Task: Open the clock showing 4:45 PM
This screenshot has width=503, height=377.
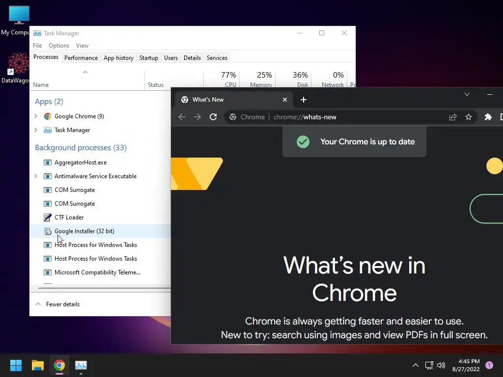Action: [x=466, y=365]
